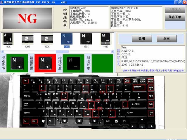Click the red-boxed Home key in keyboard image
Viewport: 187px width, 140px height.
pos(151,88)
